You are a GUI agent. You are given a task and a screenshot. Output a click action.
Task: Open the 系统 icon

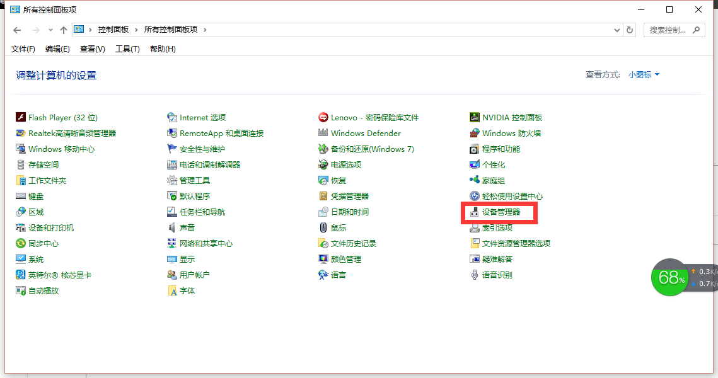[21, 259]
